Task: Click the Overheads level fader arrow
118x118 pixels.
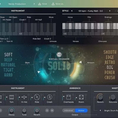Action: (64, 96)
